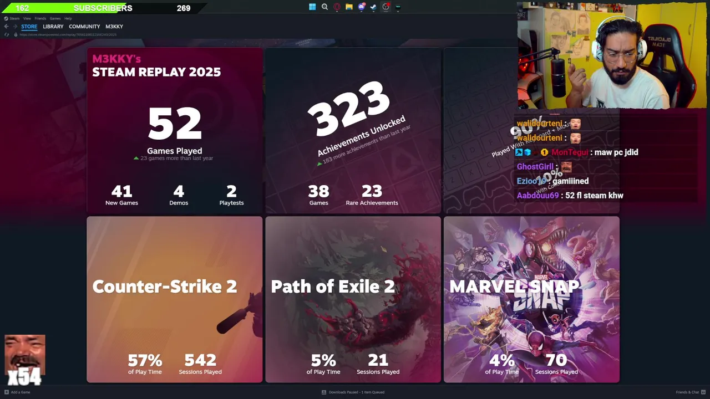The height and width of the screenshot is (399, 710).
Task: Click the Friends & Chat icon
Action: pos(703,392)
